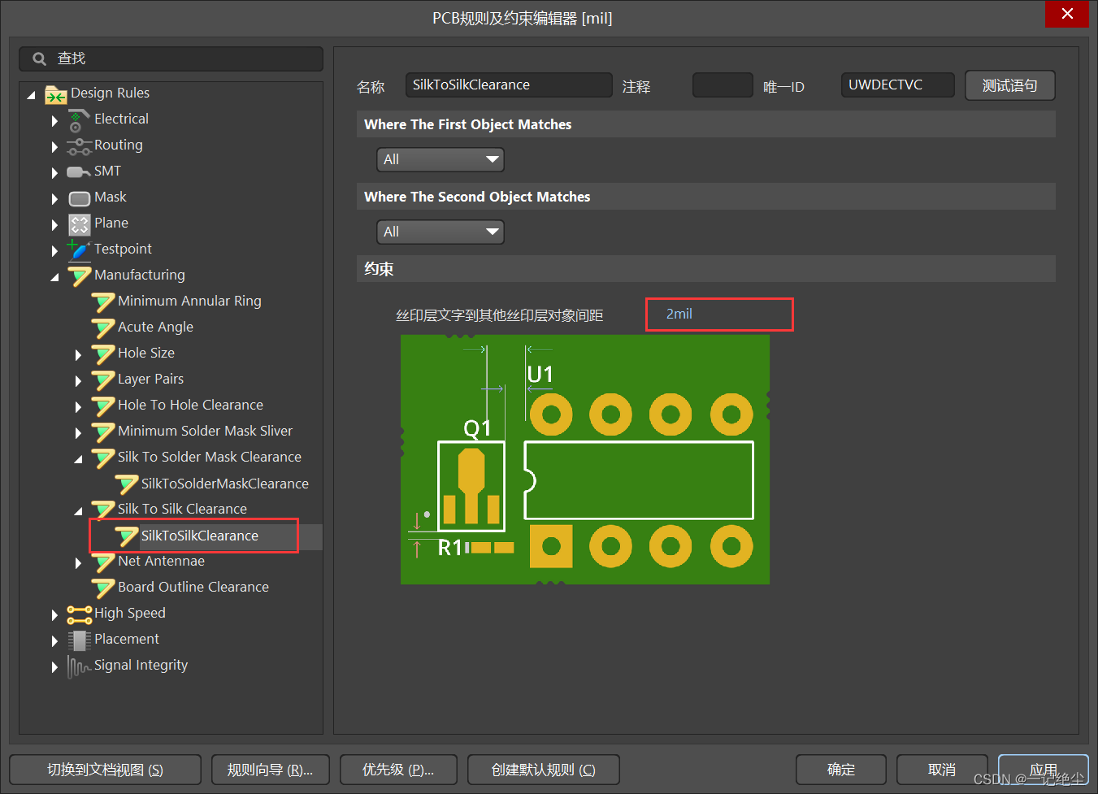Click the Plane category icon
1098x794 pixels.
coord(79,224)
